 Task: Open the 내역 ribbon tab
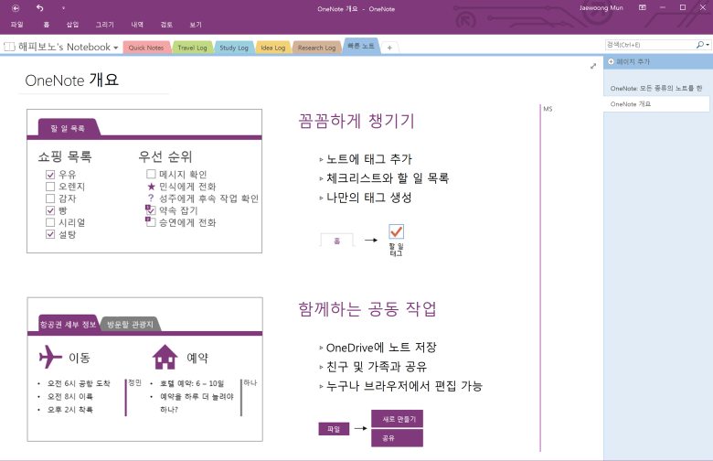pyautogui.click(x=137, y=25)
